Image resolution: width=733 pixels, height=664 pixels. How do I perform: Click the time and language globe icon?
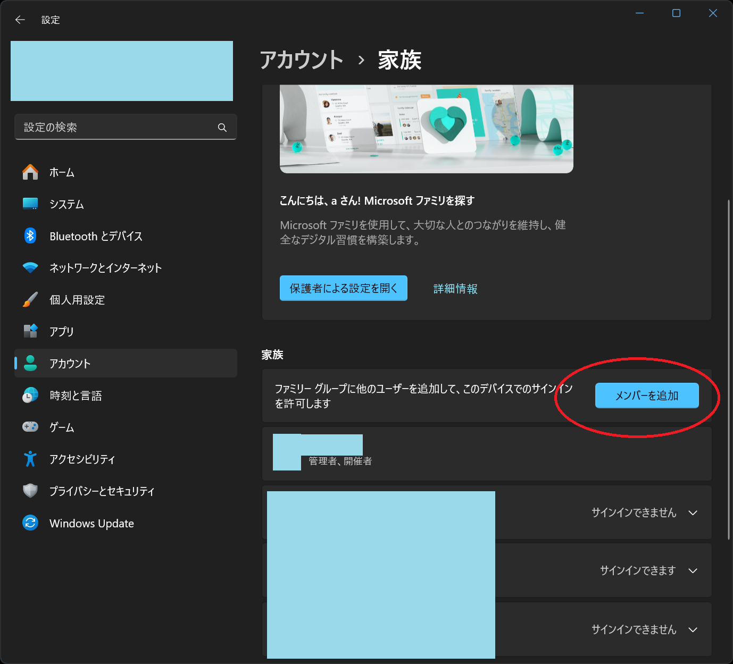30,395
